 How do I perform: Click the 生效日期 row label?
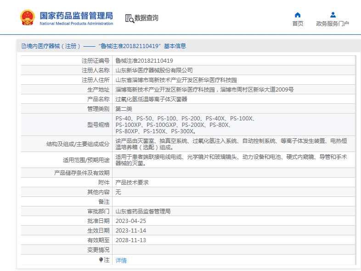coord(98,231)
